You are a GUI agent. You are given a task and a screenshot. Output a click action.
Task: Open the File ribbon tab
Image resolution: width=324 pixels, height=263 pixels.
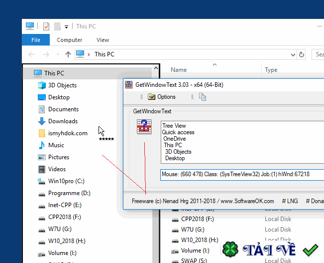(x=36, y=40)
